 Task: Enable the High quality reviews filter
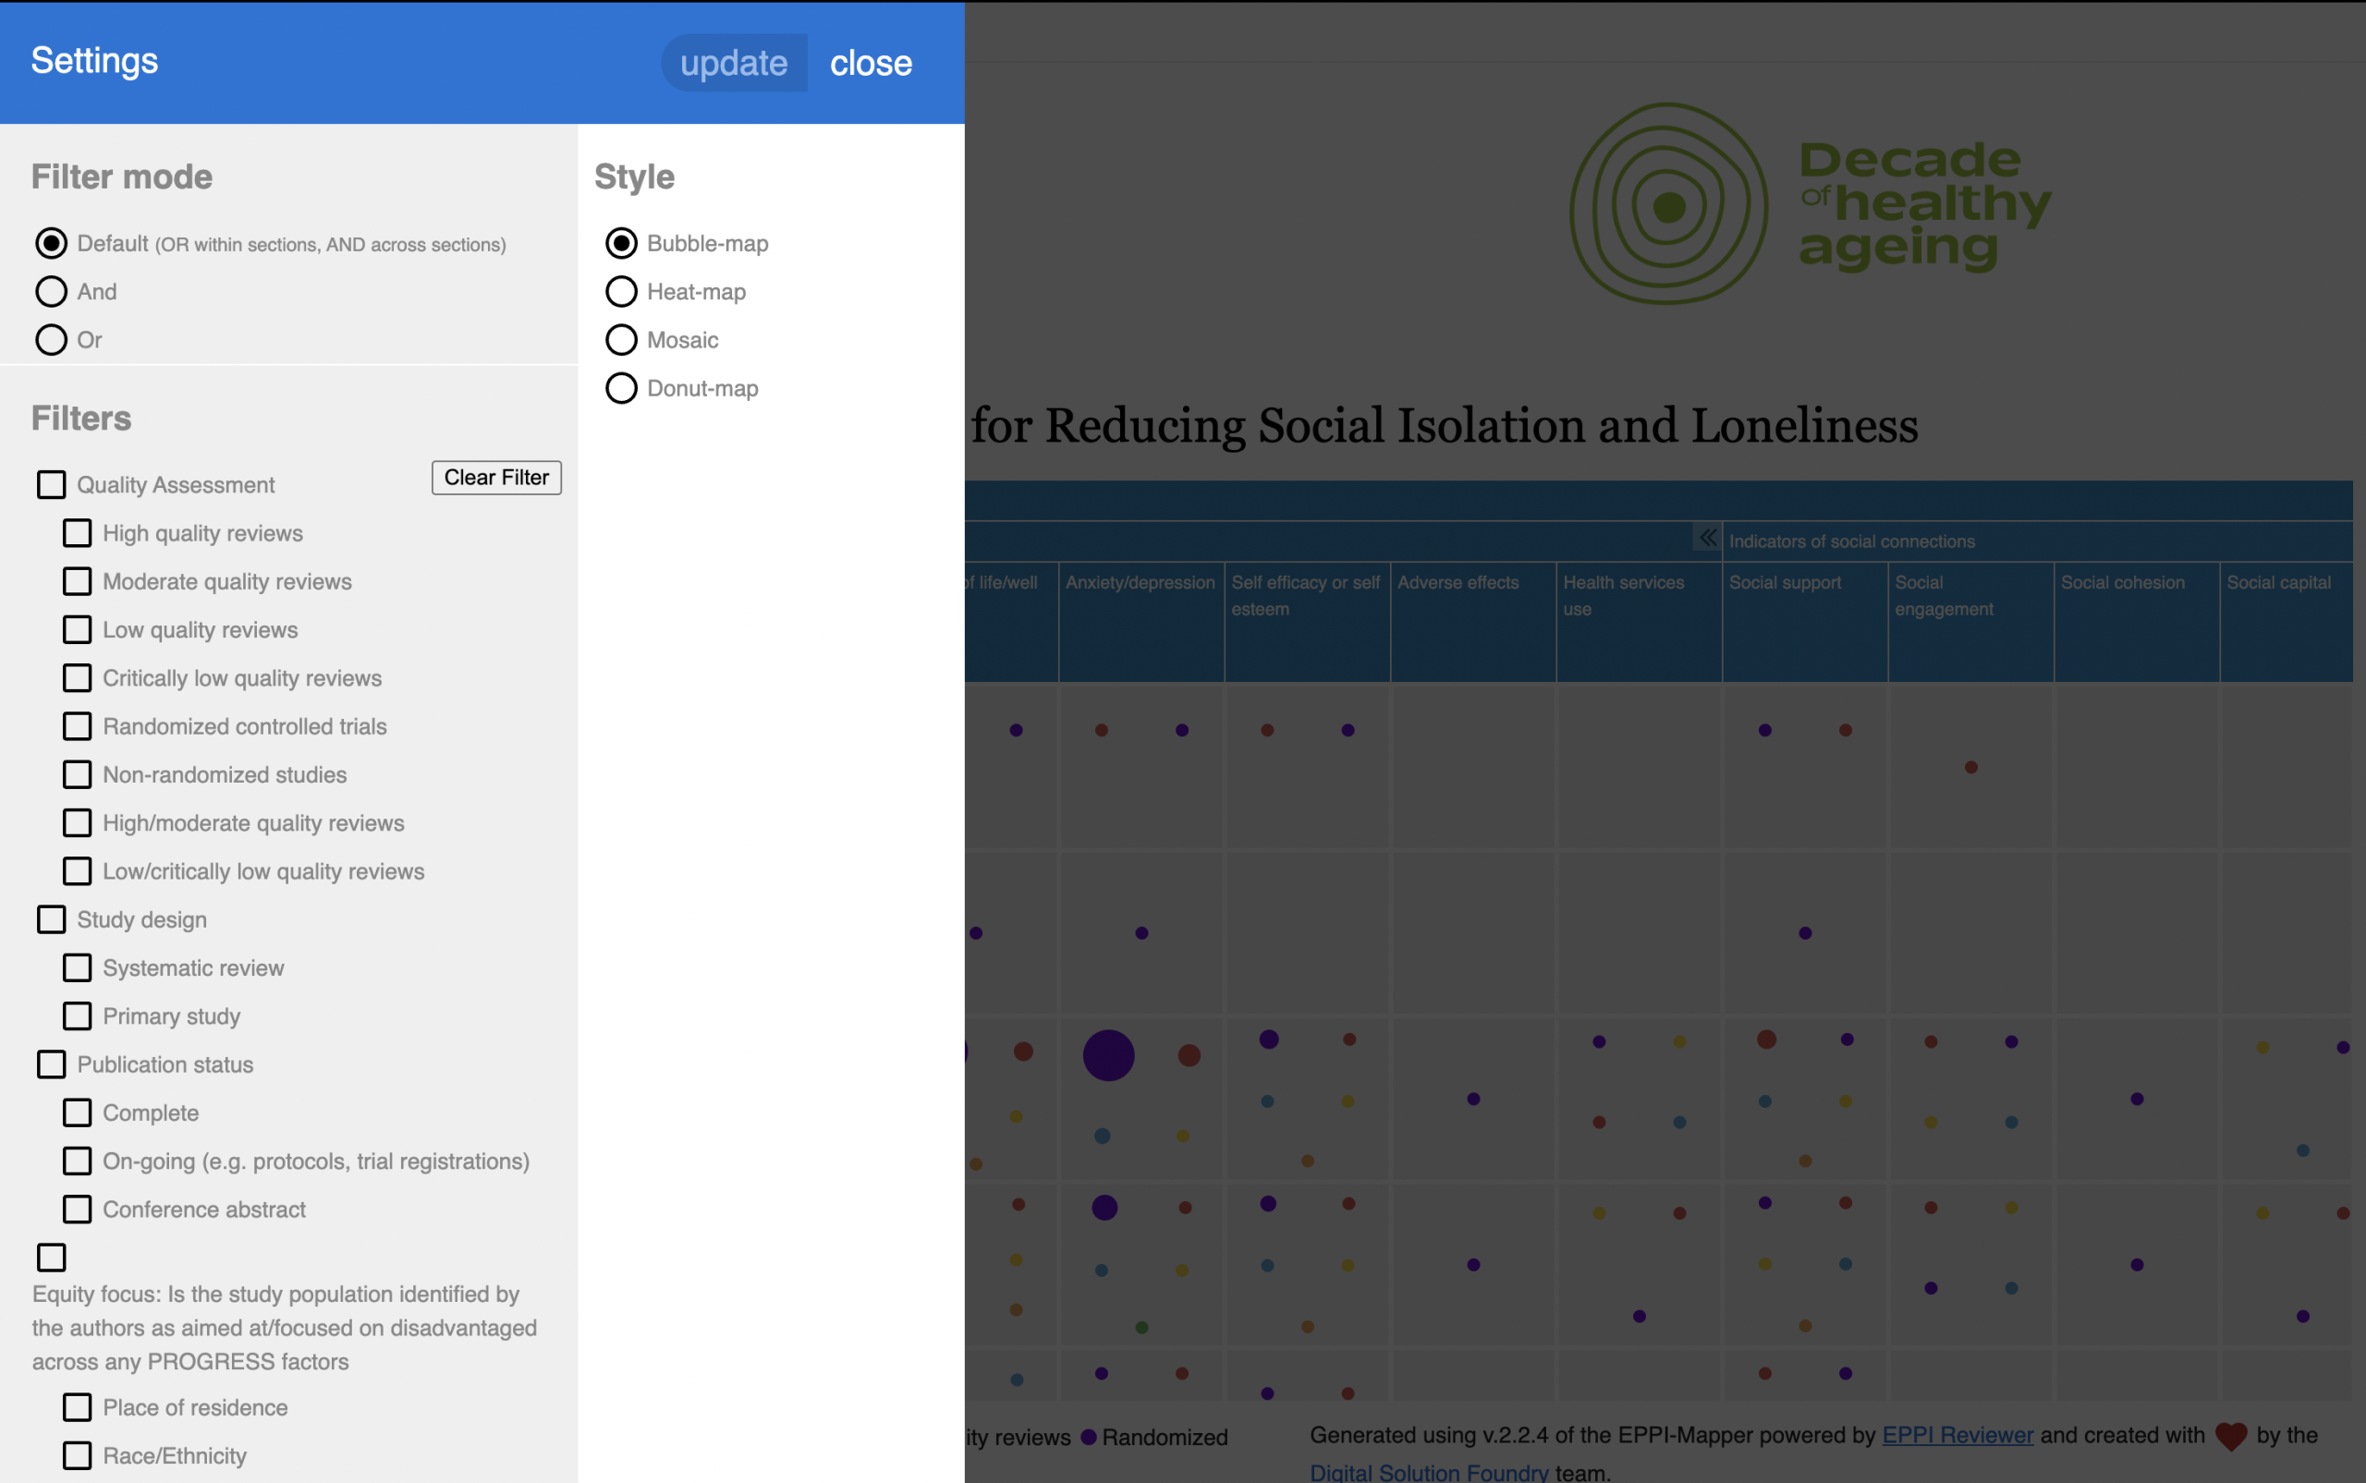point(78,532)
